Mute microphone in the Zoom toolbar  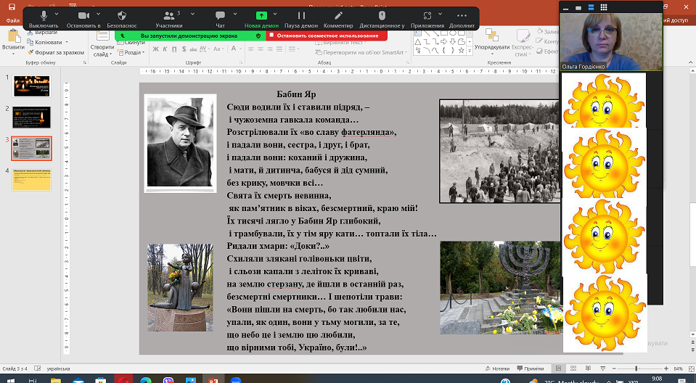point(44,19)
